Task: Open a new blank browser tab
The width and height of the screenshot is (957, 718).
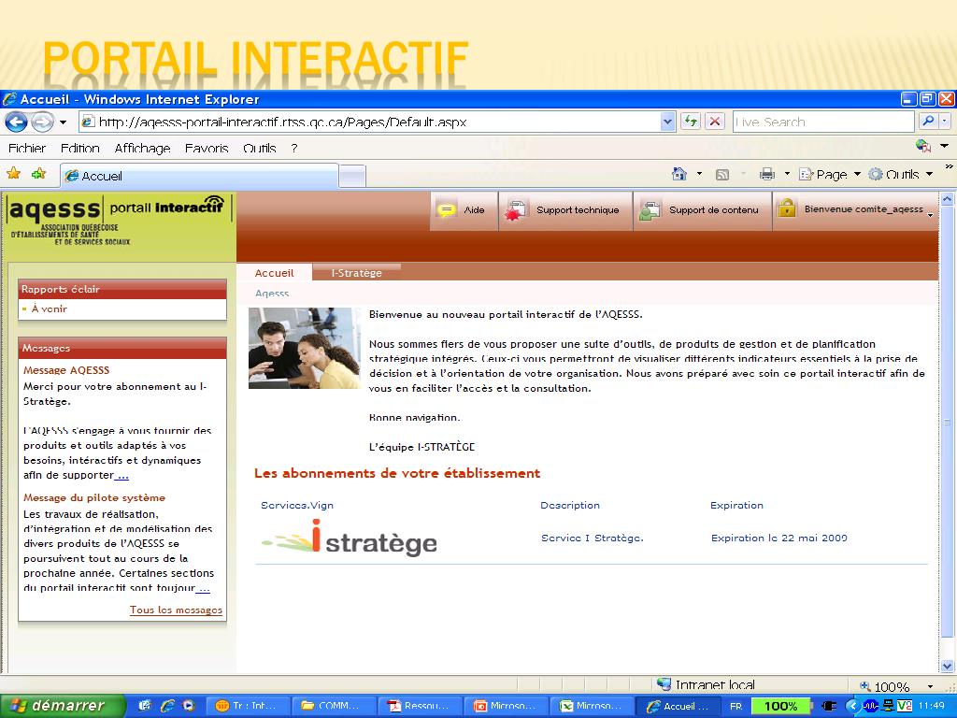Action: pos(352,177)
